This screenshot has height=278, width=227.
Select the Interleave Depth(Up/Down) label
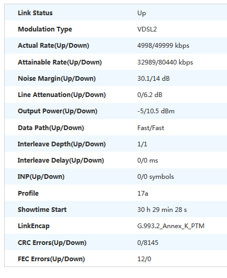click(x=62, y=144)
